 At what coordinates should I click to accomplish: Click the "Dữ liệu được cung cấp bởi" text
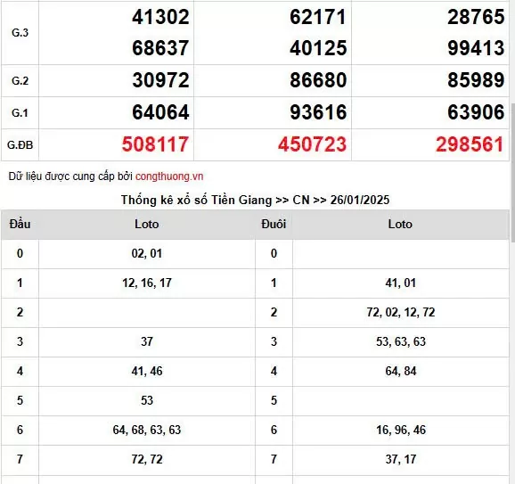click(x=70, y=176)
